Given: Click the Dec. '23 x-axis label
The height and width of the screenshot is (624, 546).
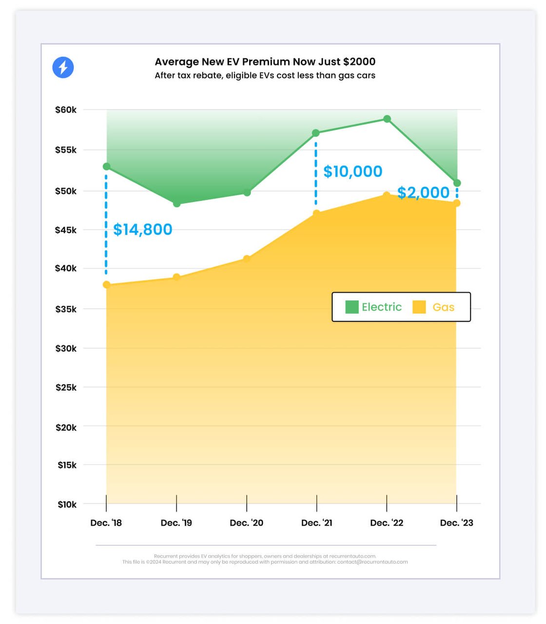Looking at the screenshot, I should (x=456, y=523).
